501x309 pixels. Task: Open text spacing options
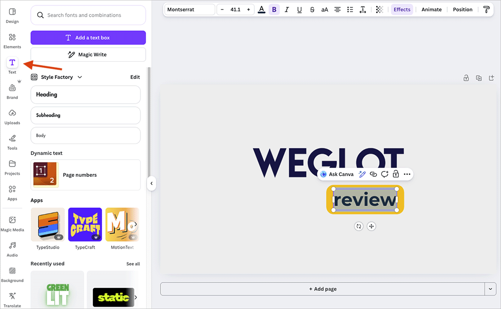coord(363,10)
